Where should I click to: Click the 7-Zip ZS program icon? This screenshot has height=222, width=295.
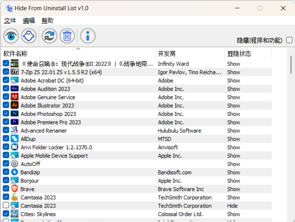(x=15, y=72)
